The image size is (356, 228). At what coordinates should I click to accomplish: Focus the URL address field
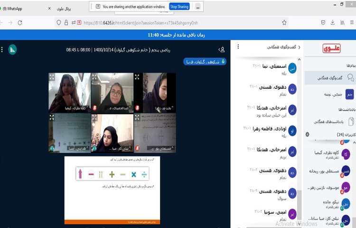141,23
